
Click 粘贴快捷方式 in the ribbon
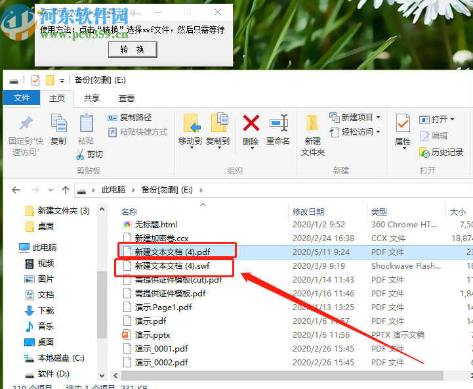pyautogui.click(x=138, y=132)
